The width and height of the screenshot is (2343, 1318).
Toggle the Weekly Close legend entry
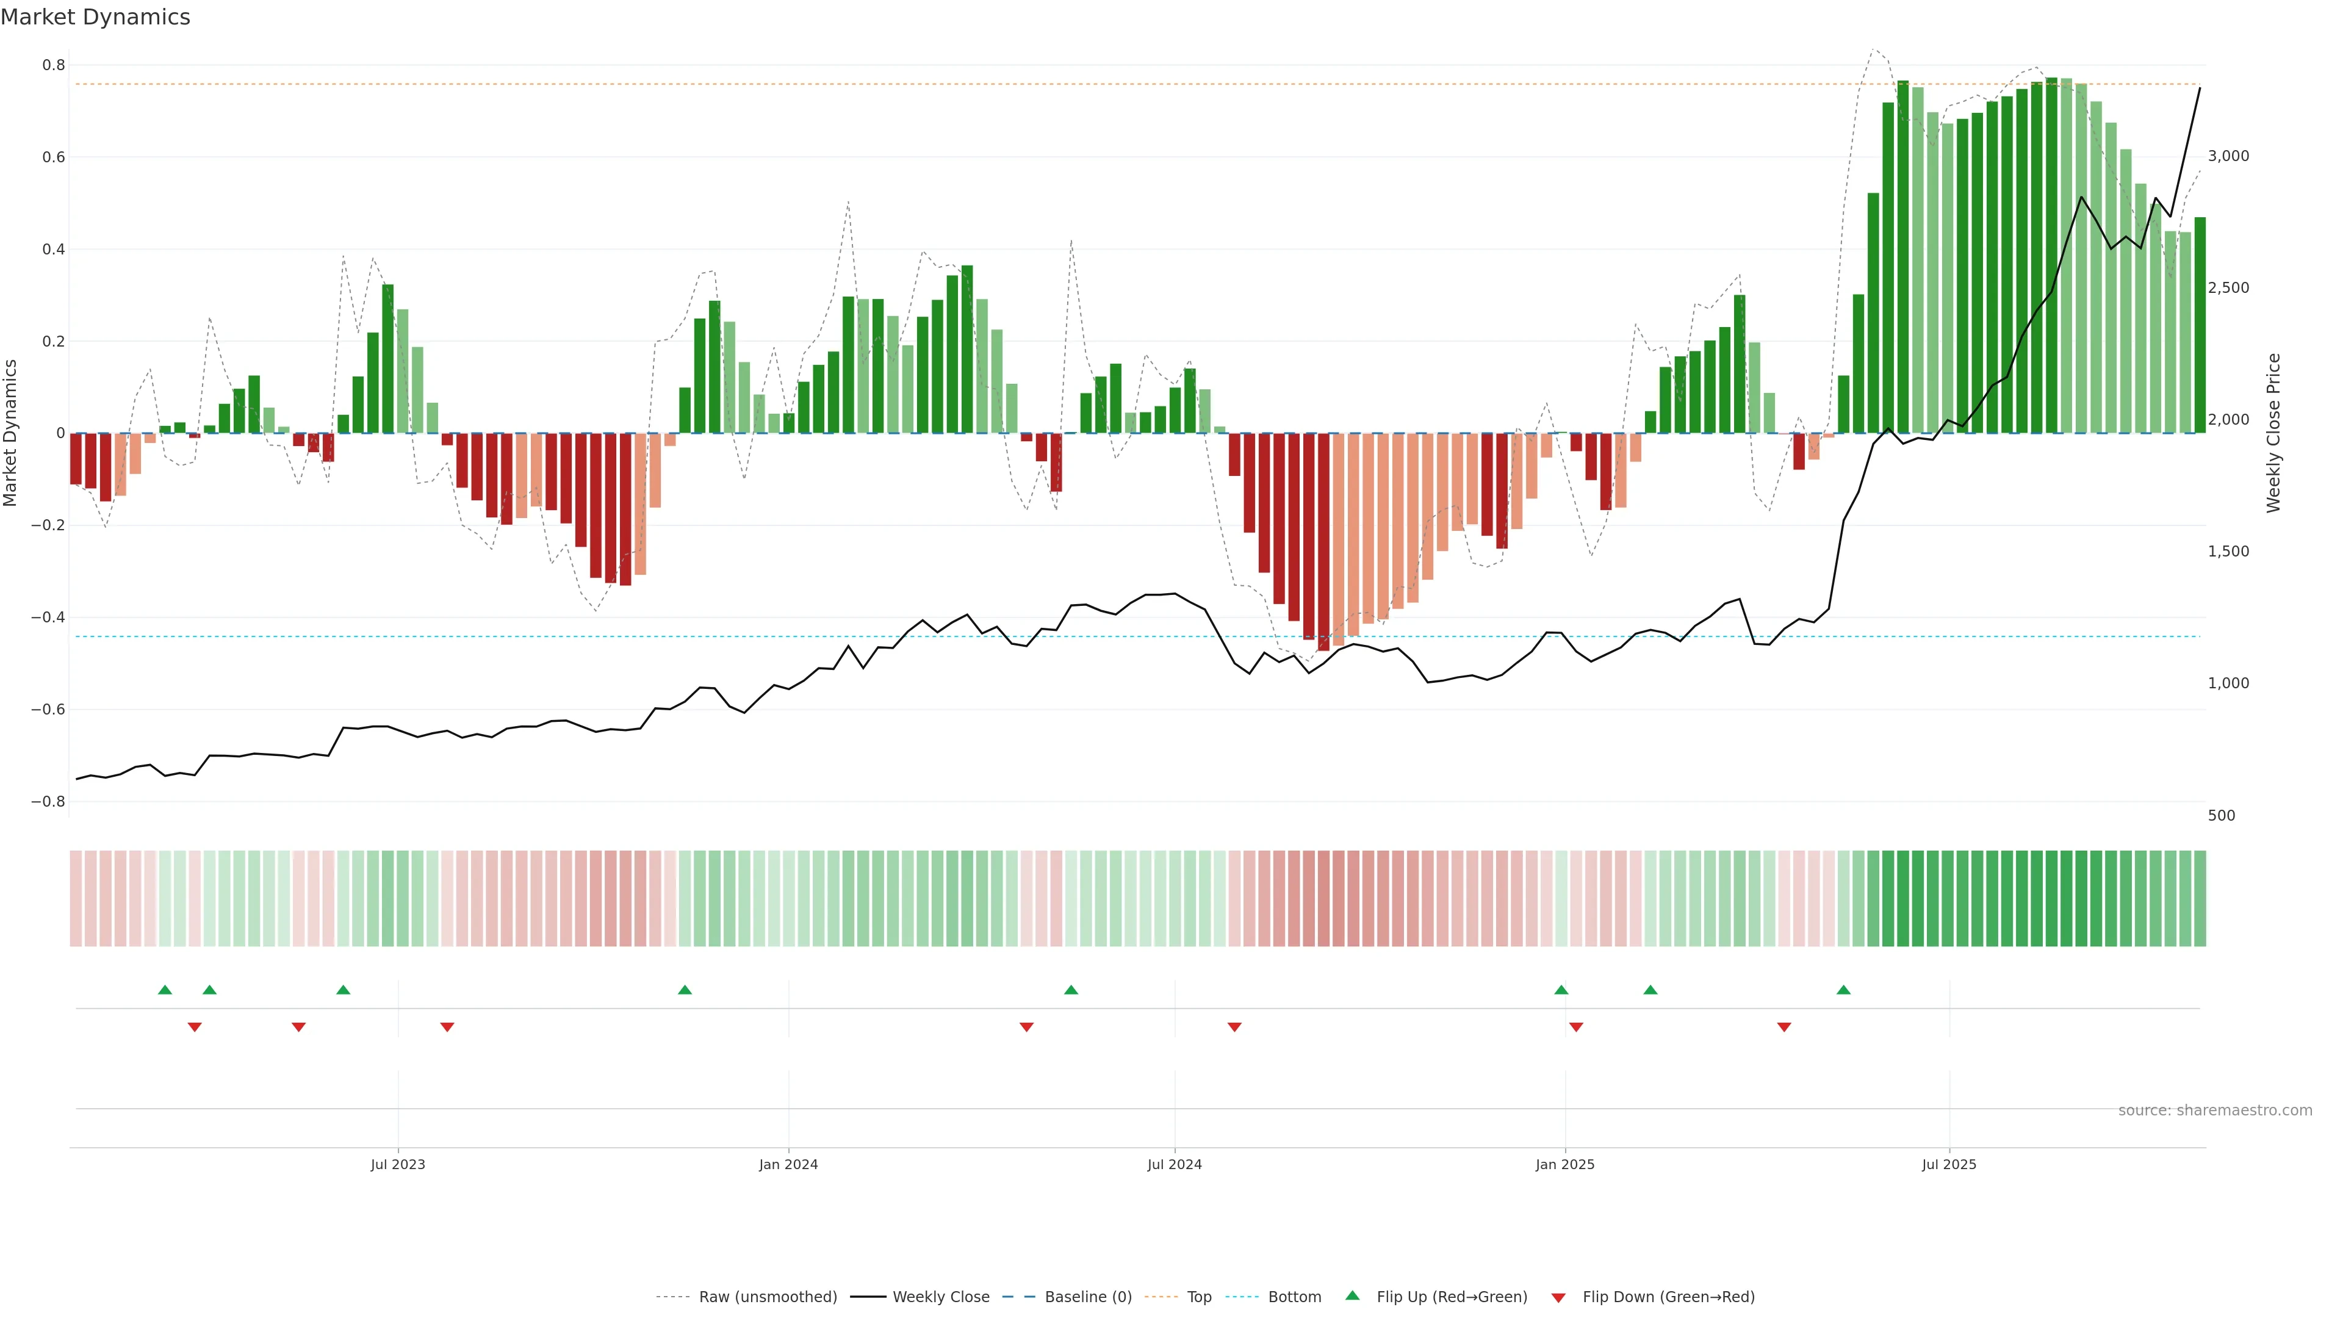click(x=940, y=1296)
